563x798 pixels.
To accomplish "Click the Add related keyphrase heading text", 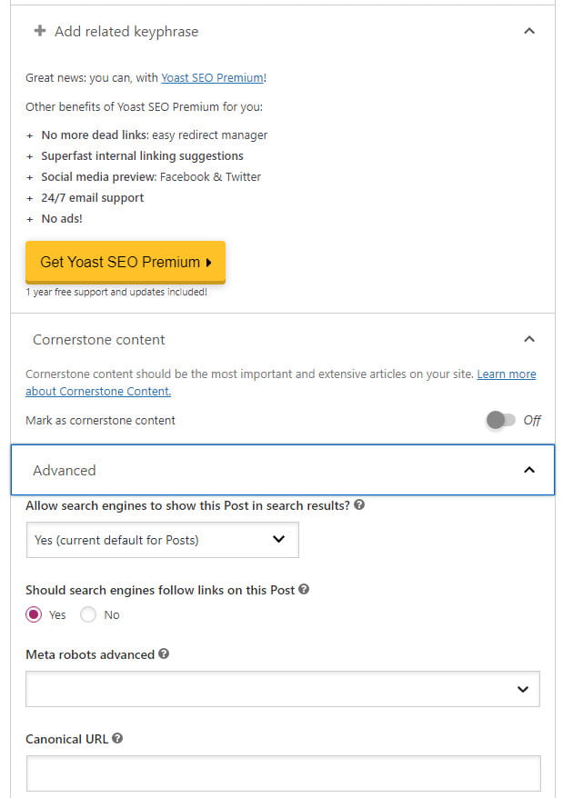I will [x=126, y=31].
